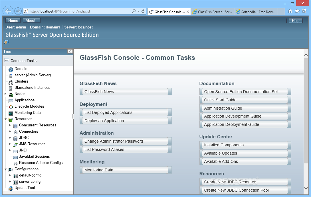311x197 pixels.
Task: Refresh the page with reload icon
Action: point(143,11)
